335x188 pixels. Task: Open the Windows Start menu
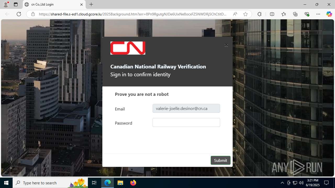click(x=6, y=183)
